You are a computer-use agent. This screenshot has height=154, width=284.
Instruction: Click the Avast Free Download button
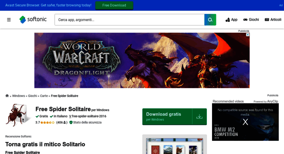(114, 5)
